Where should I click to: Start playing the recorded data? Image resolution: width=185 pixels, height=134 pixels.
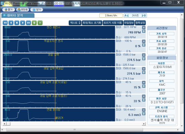23,23
